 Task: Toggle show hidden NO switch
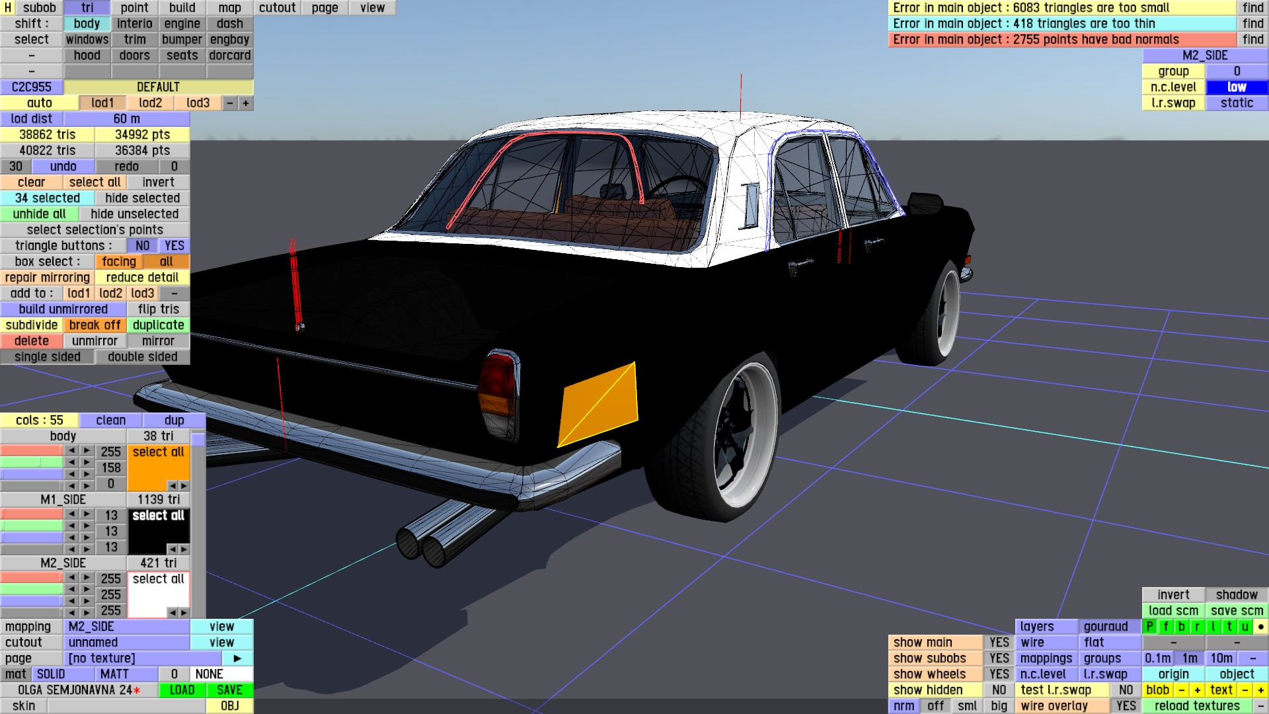tap(999, 690)
